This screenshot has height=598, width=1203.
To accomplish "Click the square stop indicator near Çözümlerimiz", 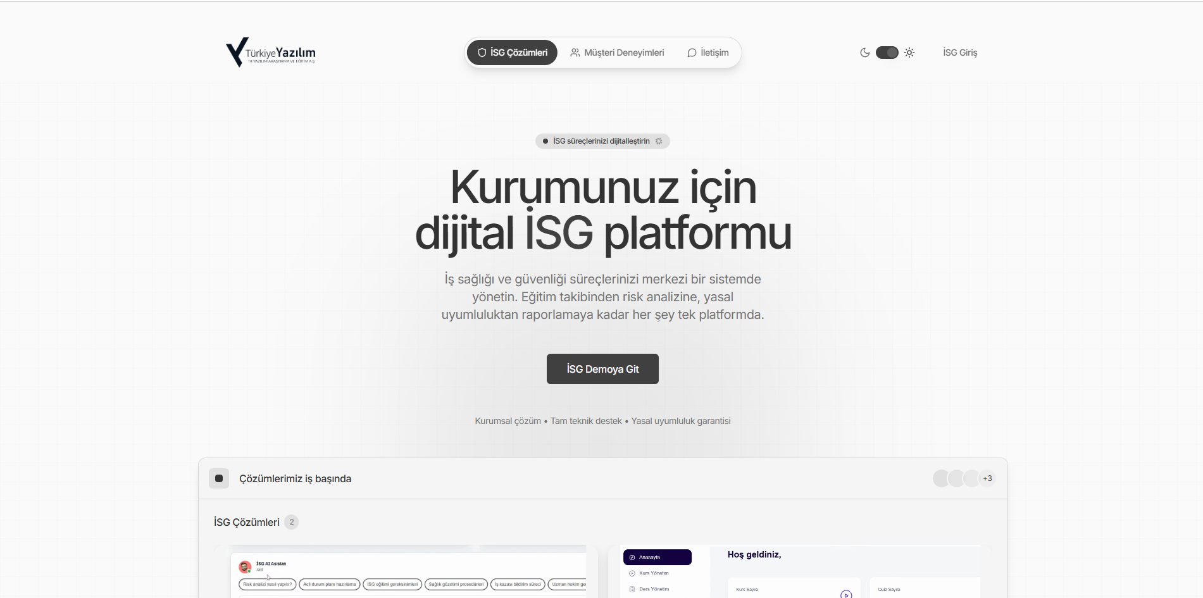I will tap(219, 478).
